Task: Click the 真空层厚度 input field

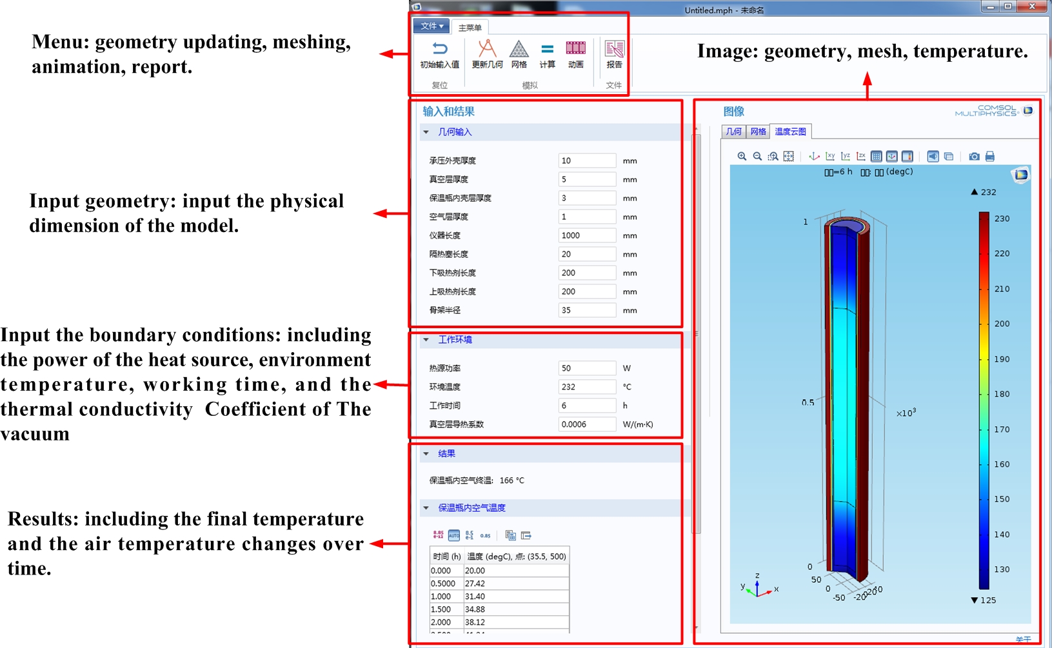Action: pyautogui.click(x=587, y=179)
